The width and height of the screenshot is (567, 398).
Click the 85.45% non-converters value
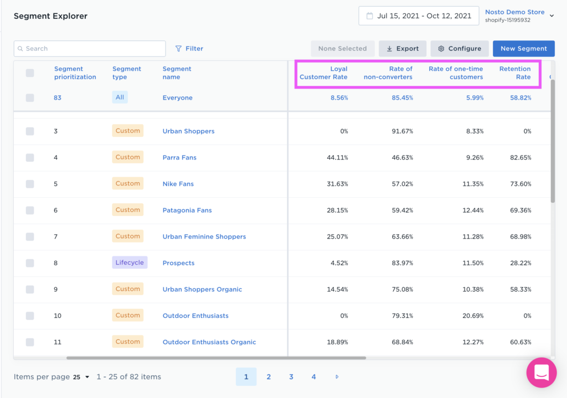402,97
